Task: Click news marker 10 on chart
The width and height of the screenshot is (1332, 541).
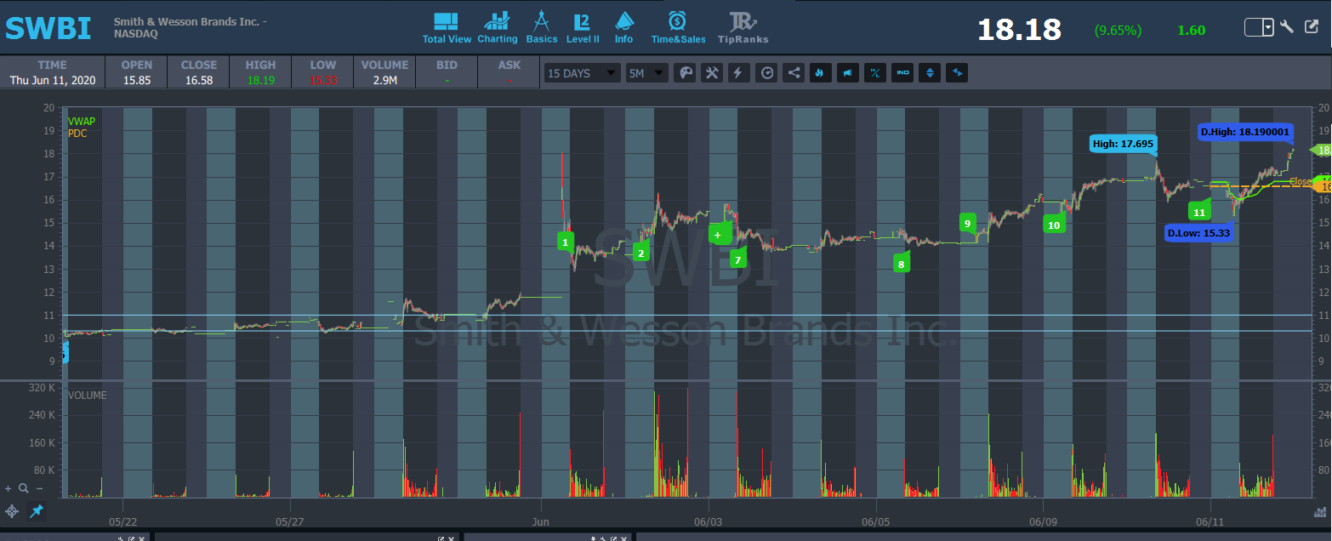Action: [x=1054, y=225]
